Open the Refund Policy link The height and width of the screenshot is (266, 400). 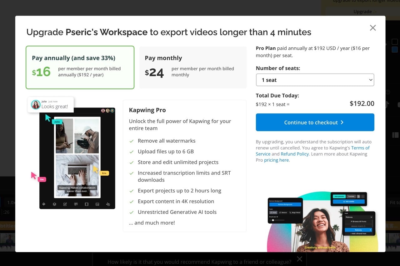pos(295,154)
